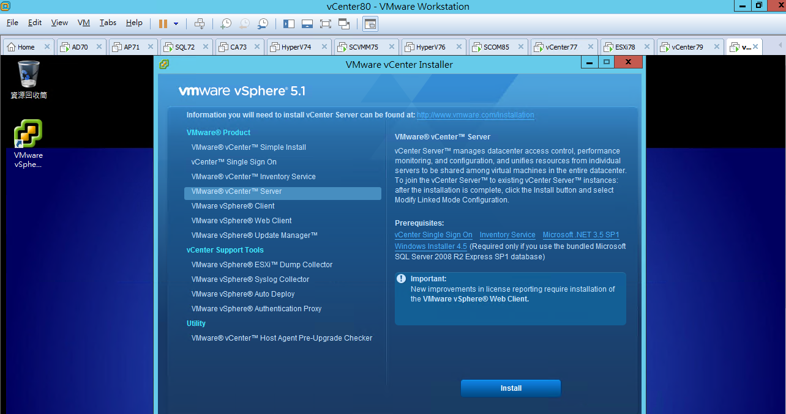The image size is (786, 414).
Task: Click the vCenter Installer window title icon
Action: (x=163, y=64)
